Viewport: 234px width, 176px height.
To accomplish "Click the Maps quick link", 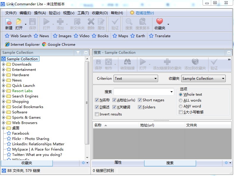I will coord(120,36).
